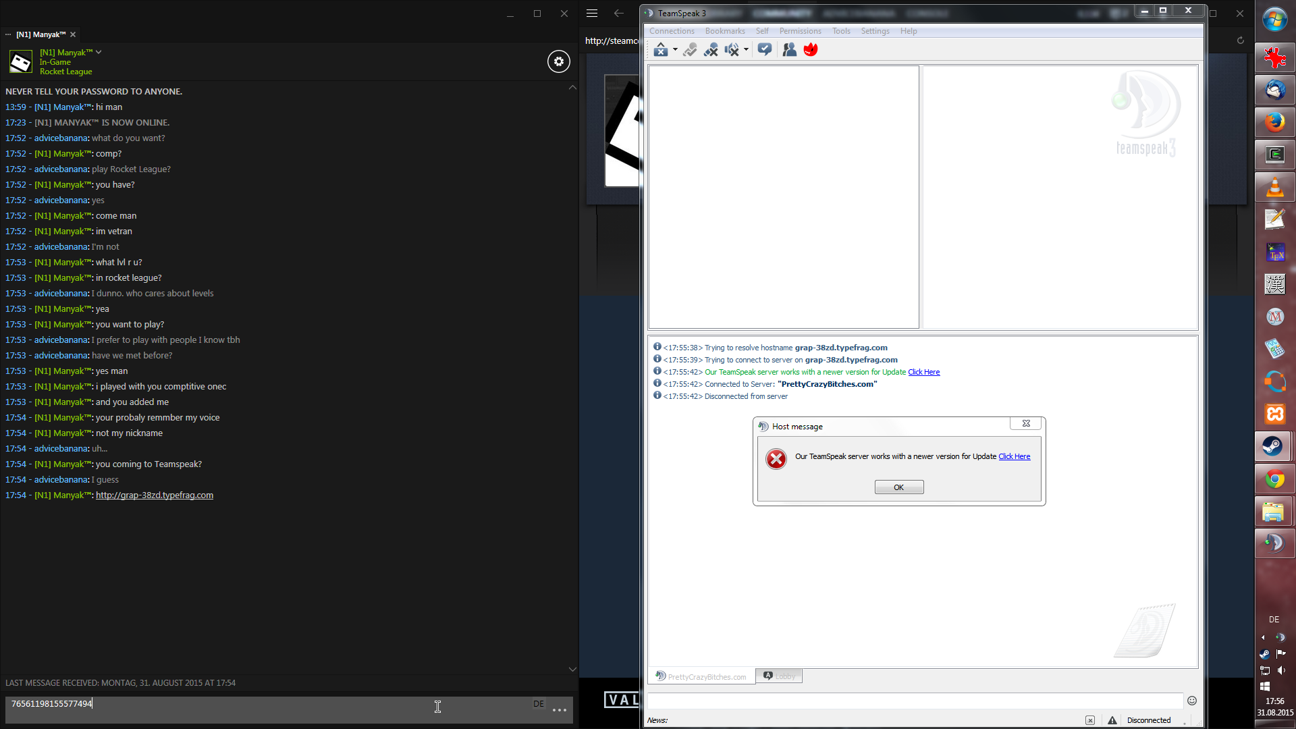This screenshot has width=1296, height=729.
Task: Open Steam from the taskbar
Action: (x=1274, y=446)
